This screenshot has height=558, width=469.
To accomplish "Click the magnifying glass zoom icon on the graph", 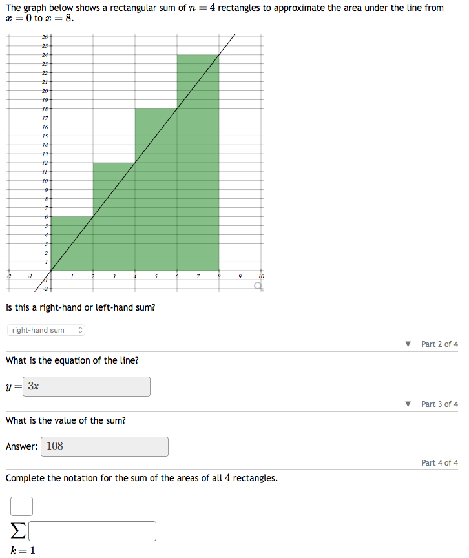I will click(x=258, y=285).
